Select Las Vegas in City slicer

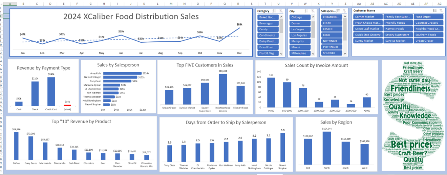tap(300, 29)
